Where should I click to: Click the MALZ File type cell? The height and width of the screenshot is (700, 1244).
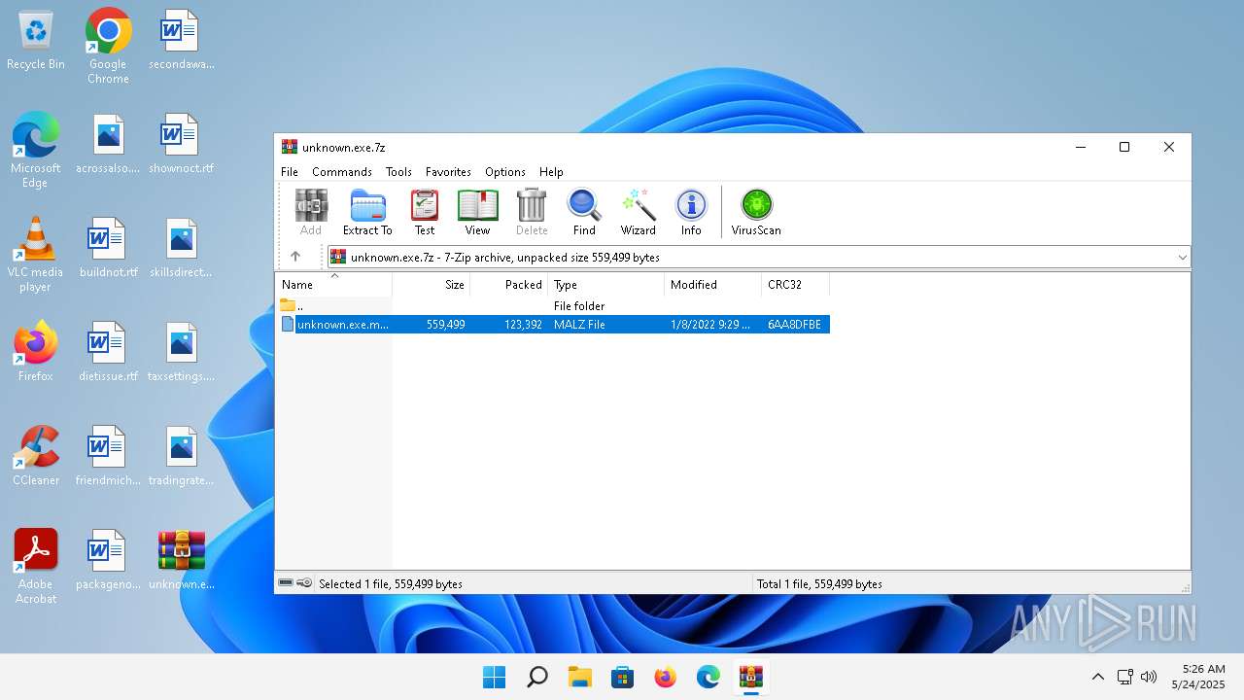[579, 325]
